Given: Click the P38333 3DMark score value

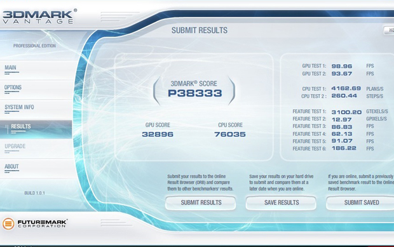Looking at the screenshot, I should tap(195, 93).
